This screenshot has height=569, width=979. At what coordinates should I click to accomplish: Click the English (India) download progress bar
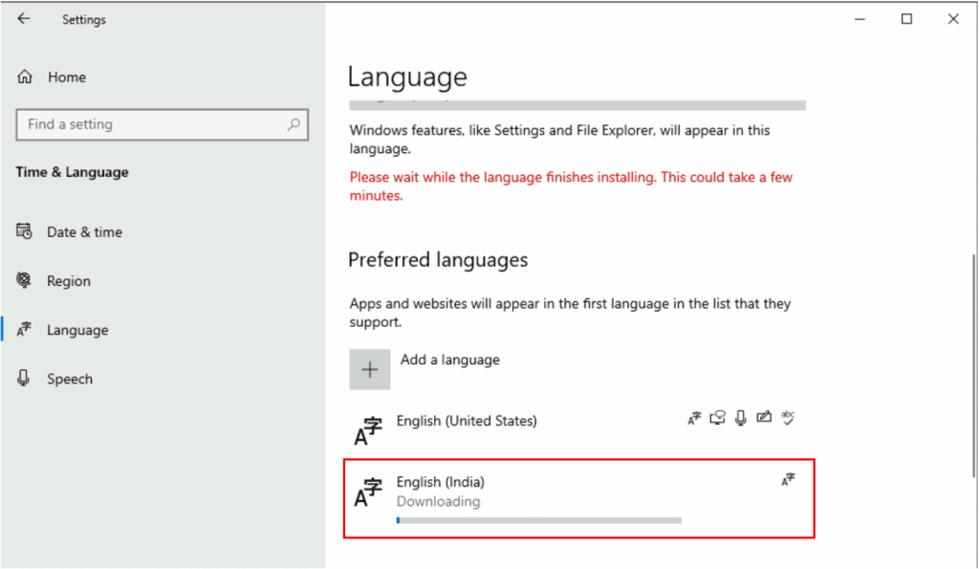538,520
